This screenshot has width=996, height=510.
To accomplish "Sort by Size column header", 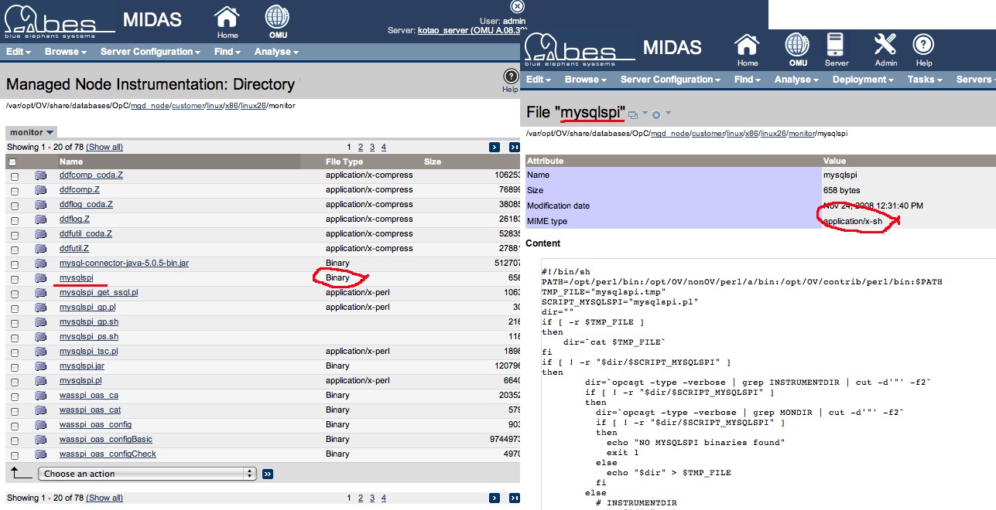I will point(433,161).
